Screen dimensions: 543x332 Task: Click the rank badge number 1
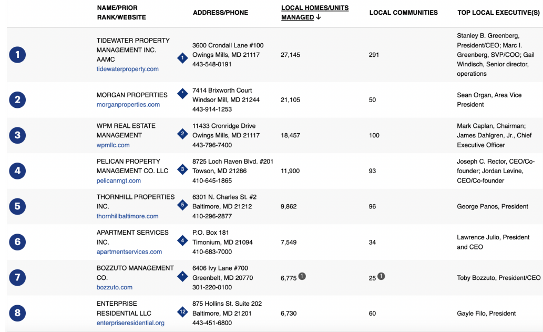(x=17, y=55)
